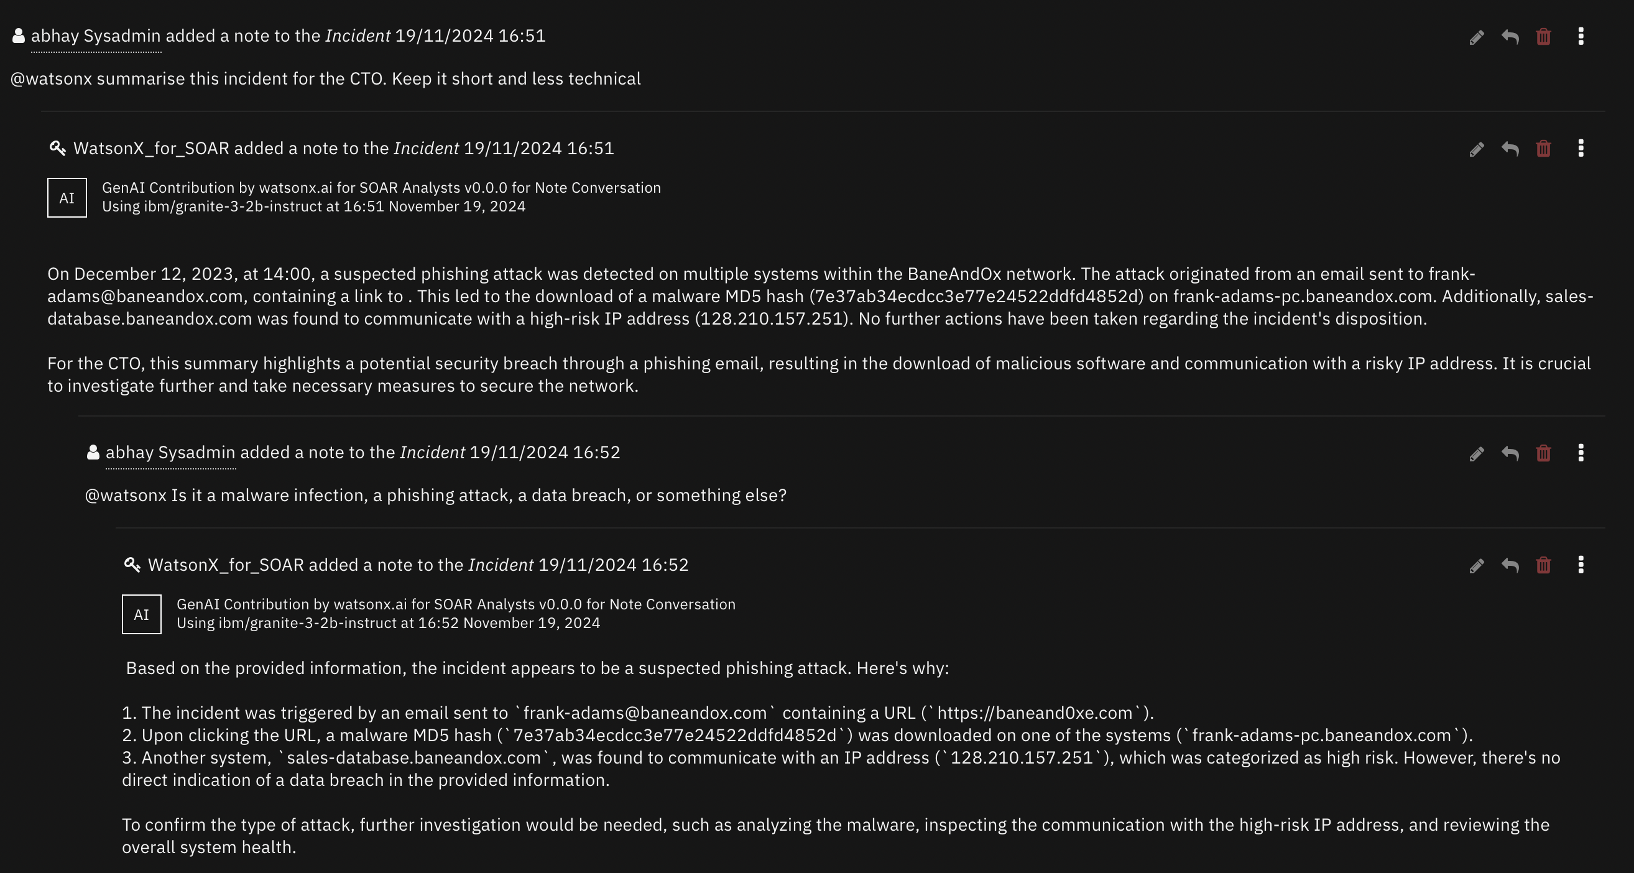Click the AI badge on 16:51 note

point(67,198)
